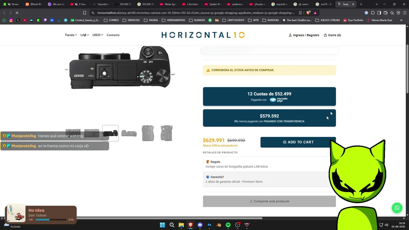Open Spotify from the taskbar
The image size is (409, 230).
[x=228, y=225]
